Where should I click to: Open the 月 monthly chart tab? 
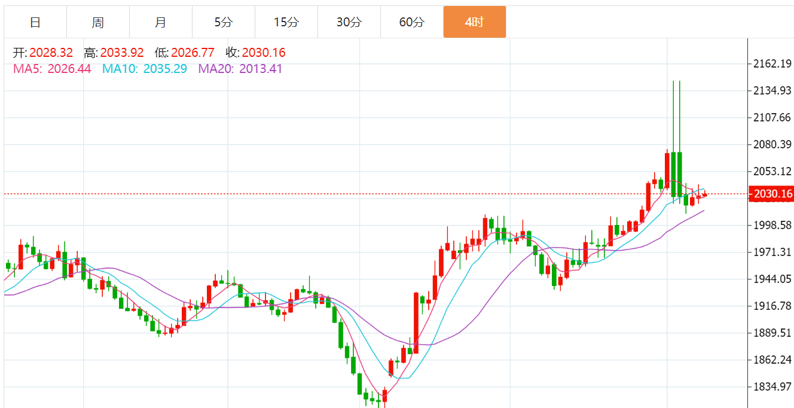[x=161, y=22]
